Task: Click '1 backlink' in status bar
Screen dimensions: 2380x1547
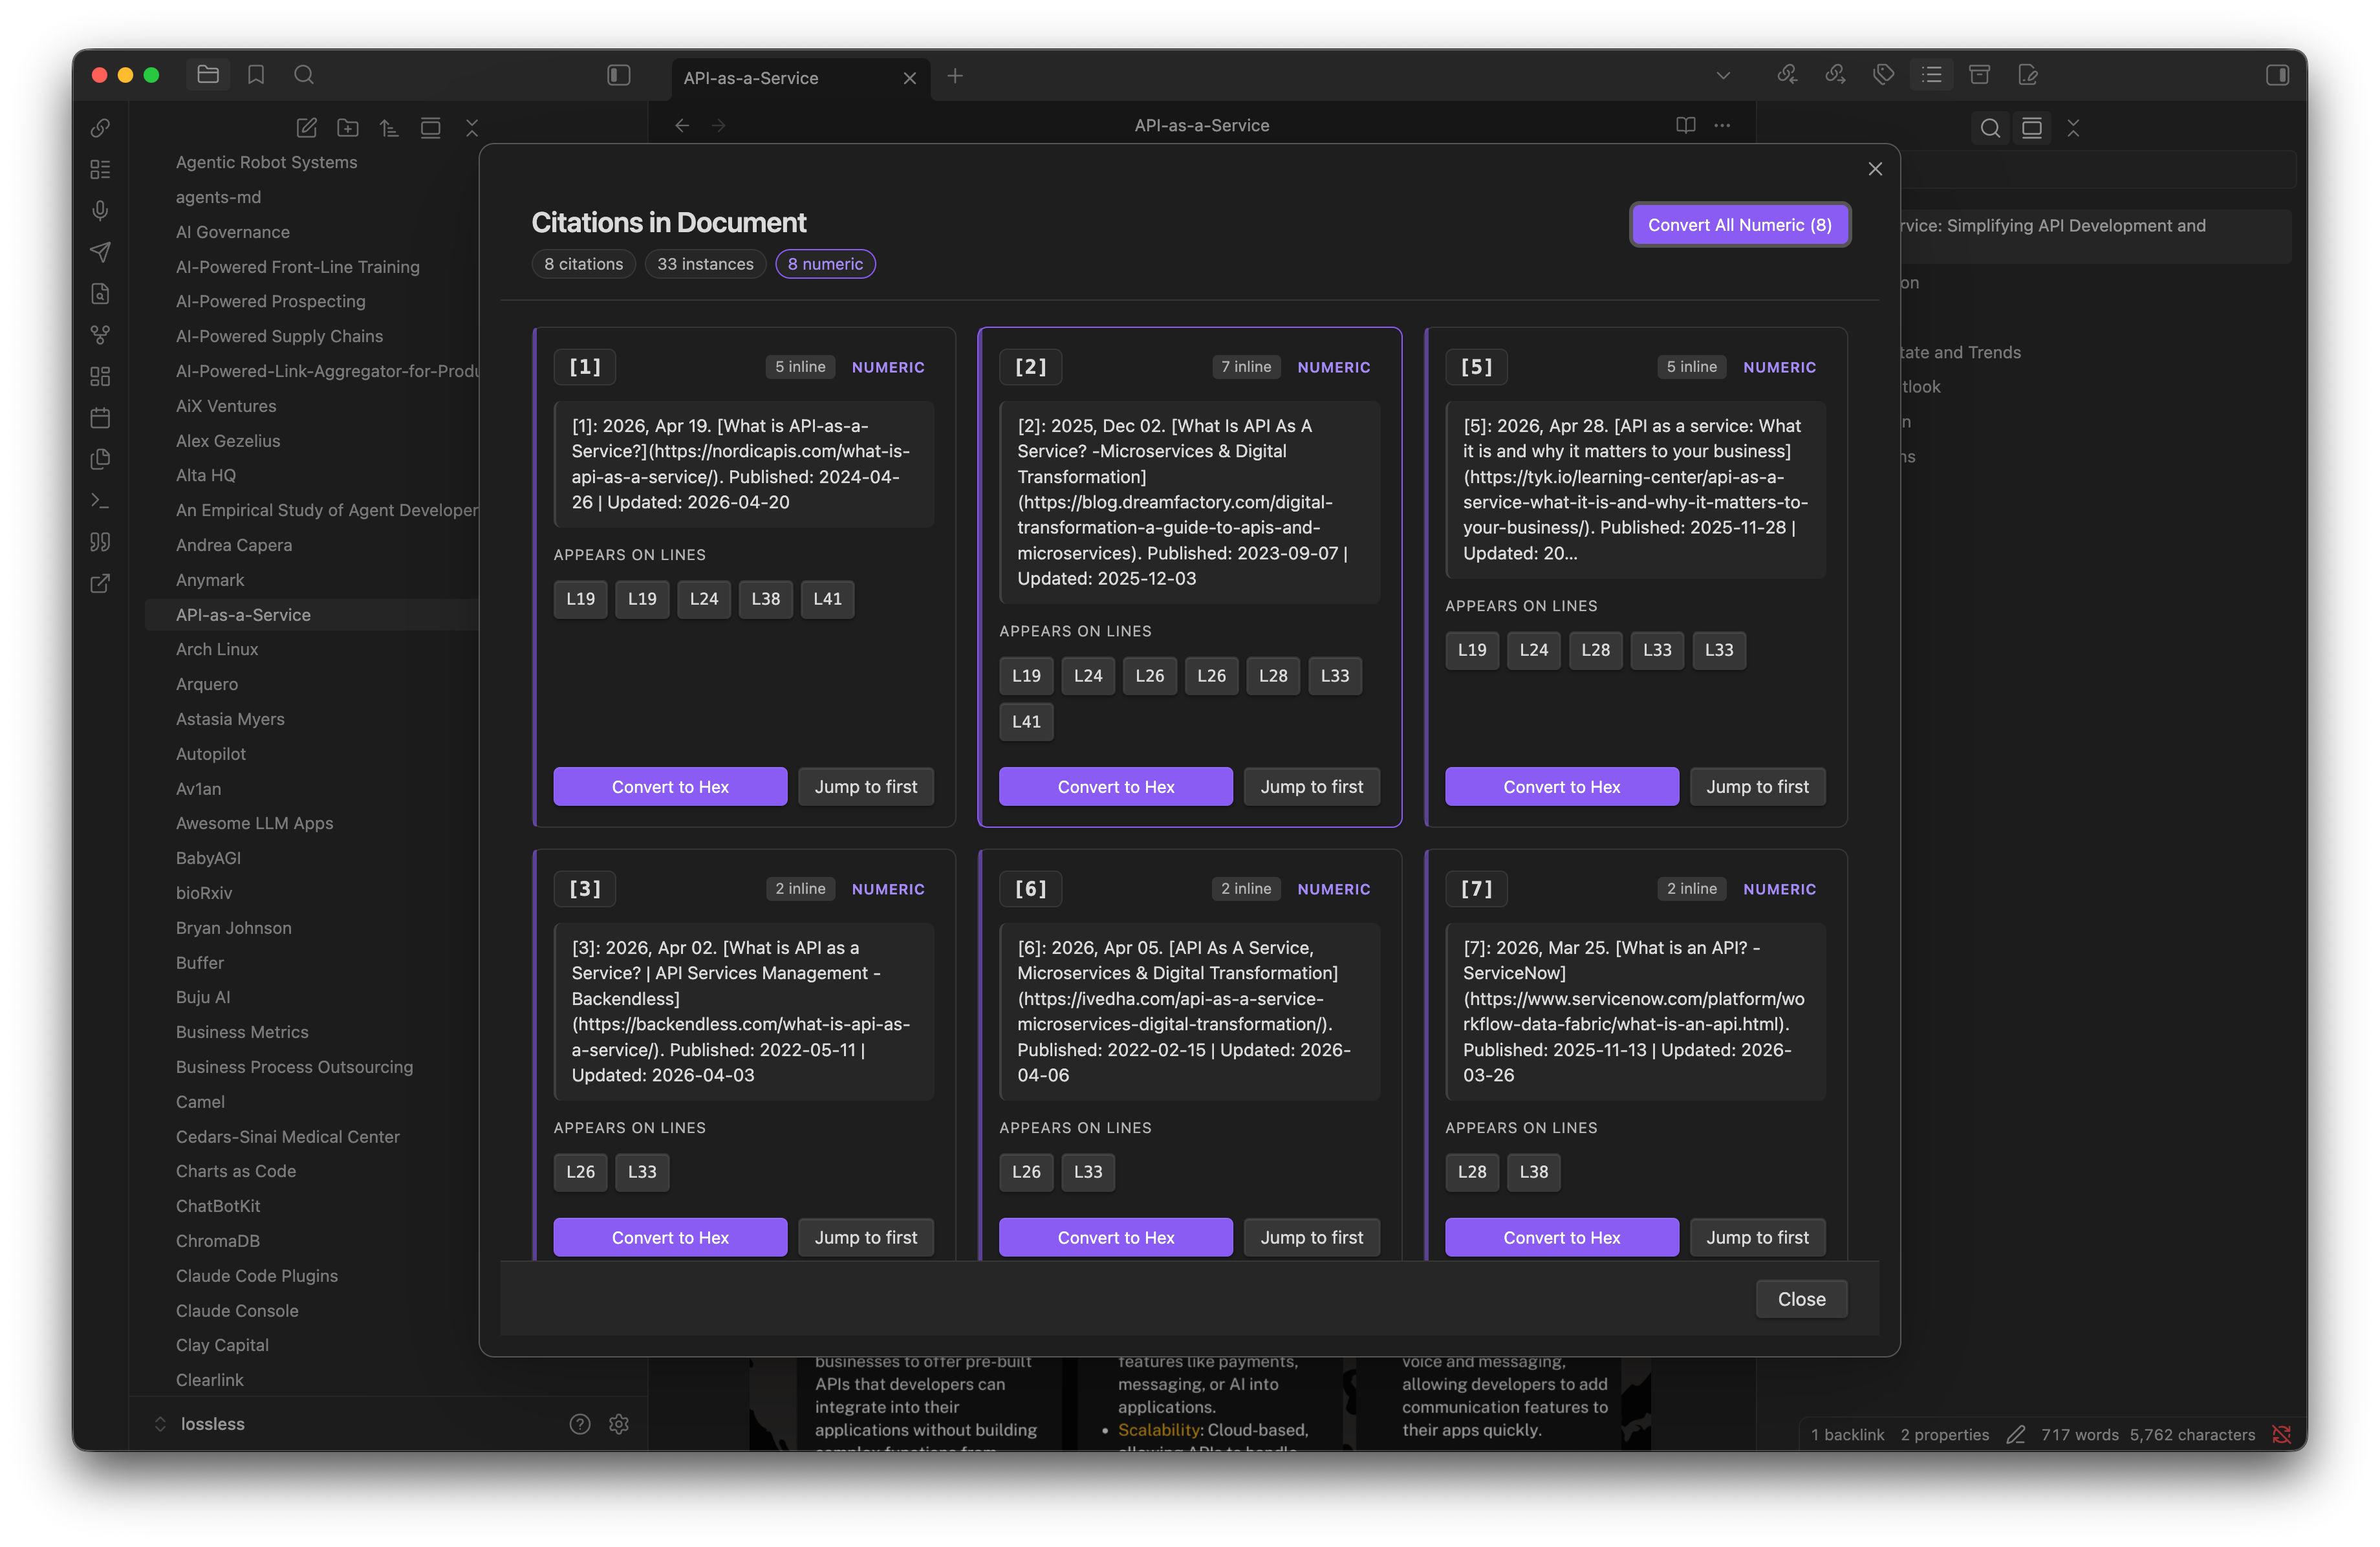Action: tap(1847, 1434)
